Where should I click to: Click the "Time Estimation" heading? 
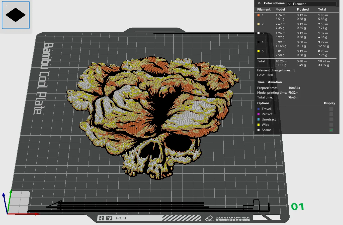(270, 82)
